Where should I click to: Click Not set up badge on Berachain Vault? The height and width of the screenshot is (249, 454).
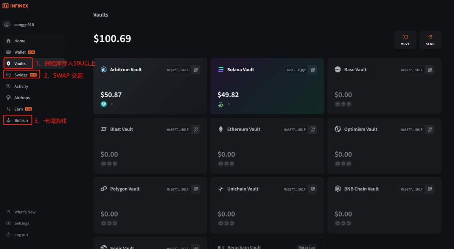coord(306,247)
